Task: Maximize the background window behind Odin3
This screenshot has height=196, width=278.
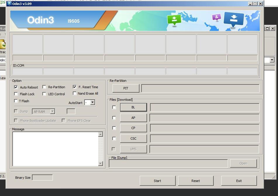Action: (267, 29)
